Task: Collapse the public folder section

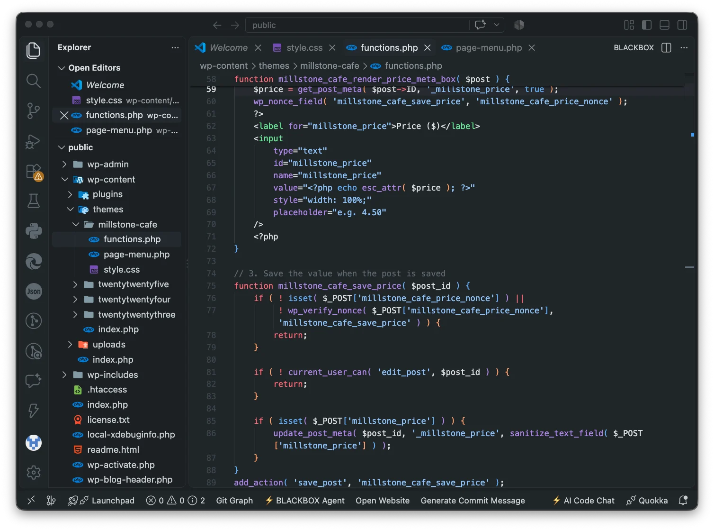Action: pyautogui.click(x=61, y=147)
